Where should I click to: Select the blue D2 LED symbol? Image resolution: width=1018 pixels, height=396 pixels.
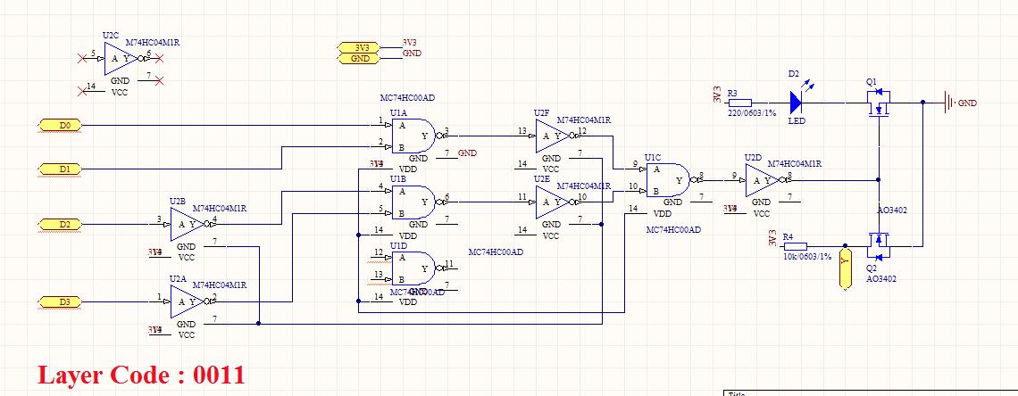tap(796, 103)
